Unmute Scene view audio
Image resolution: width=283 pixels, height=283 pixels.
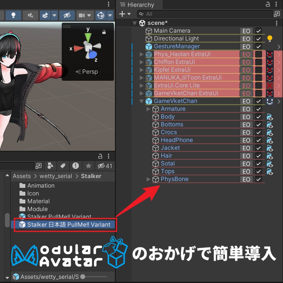pyautogui.click(x=30, y=15)
